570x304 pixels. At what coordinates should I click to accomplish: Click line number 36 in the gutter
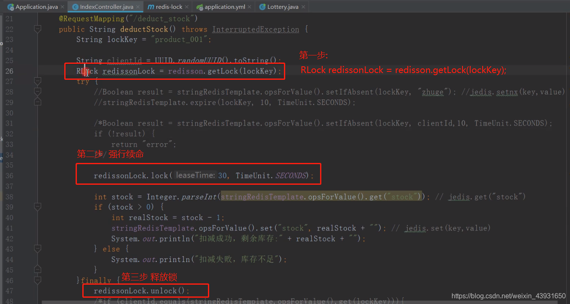tap(9, 176)
